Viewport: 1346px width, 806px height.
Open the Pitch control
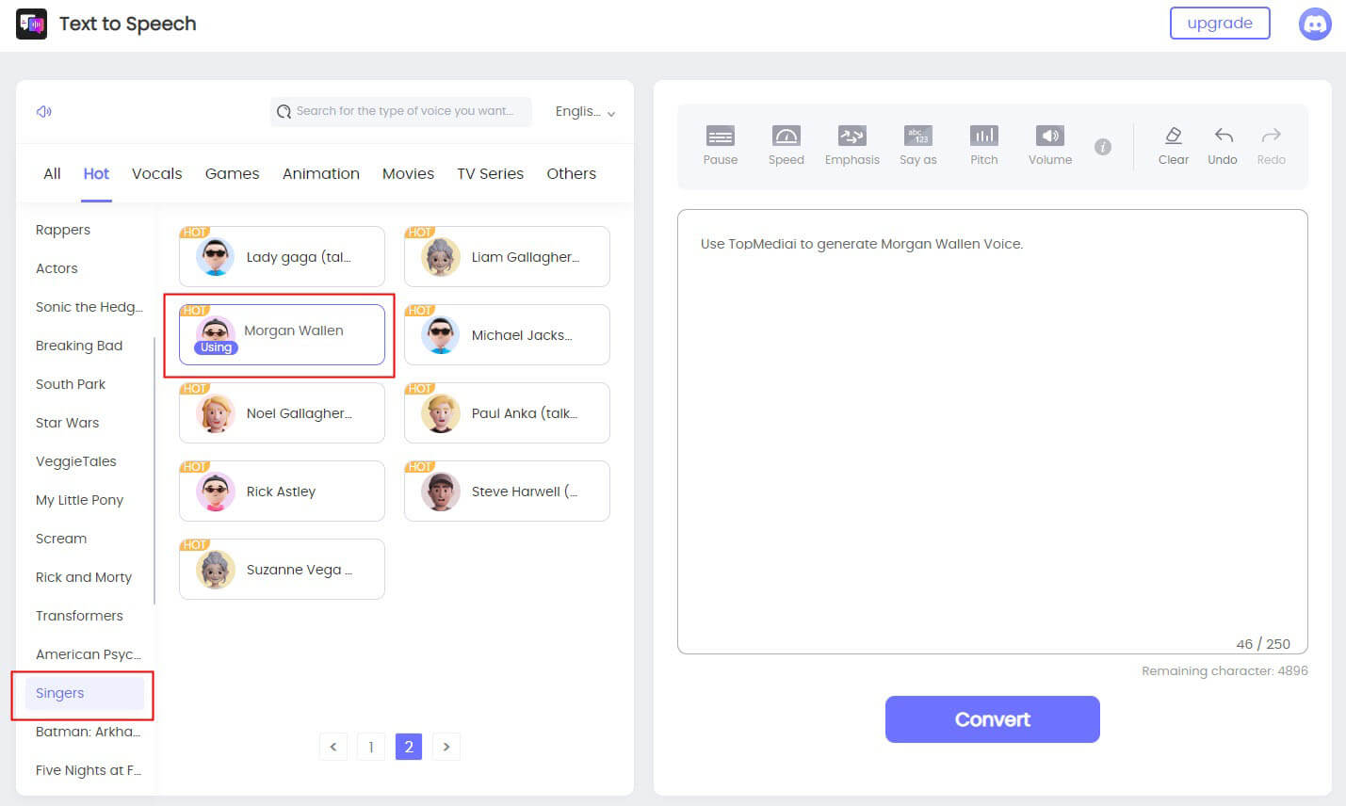click(984, 145)
